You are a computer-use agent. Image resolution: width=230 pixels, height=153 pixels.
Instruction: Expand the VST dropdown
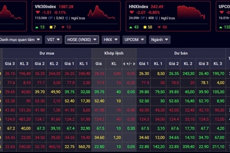tap(53, 40)
